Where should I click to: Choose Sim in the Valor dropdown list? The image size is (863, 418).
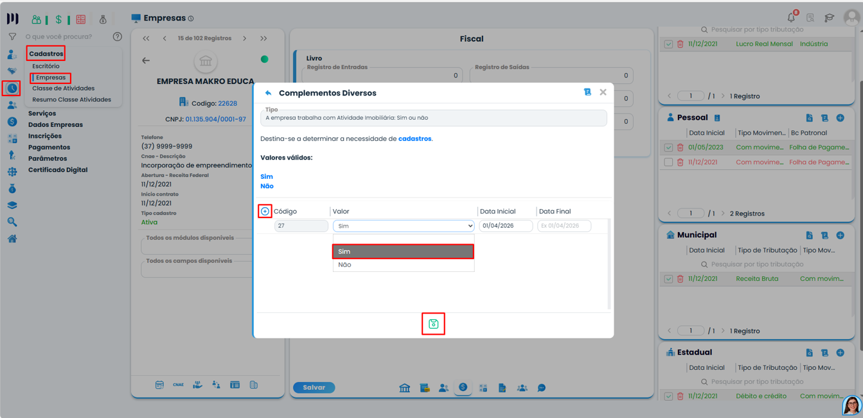click(x=404, y=251)
